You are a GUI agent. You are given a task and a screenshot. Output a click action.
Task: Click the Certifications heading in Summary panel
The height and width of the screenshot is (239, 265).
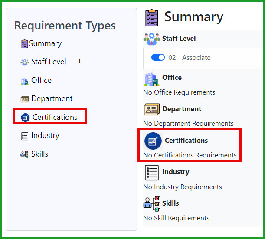tap(186, 141)
